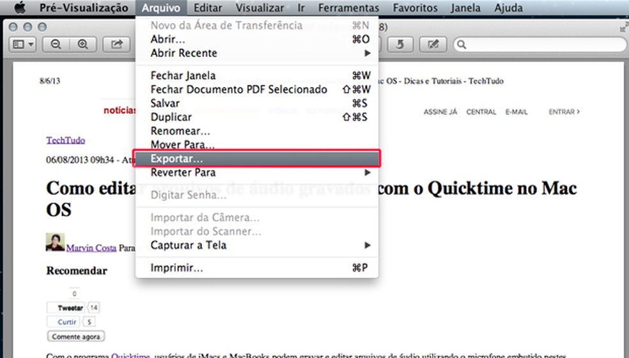Open the Ferramentas menu
The height and width of the screenshot is (358, 629).
click(x=348, y=8)
